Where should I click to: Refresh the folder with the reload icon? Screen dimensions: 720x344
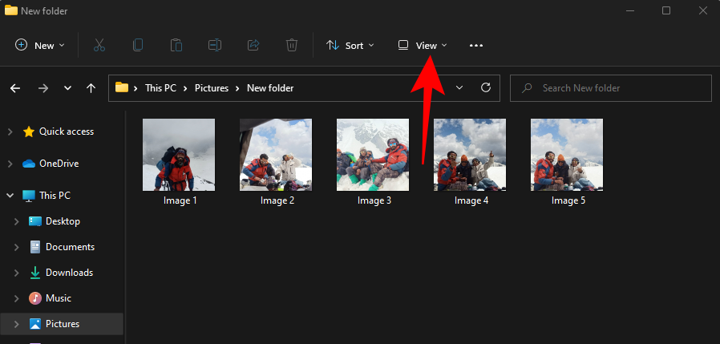click(485, 88)
